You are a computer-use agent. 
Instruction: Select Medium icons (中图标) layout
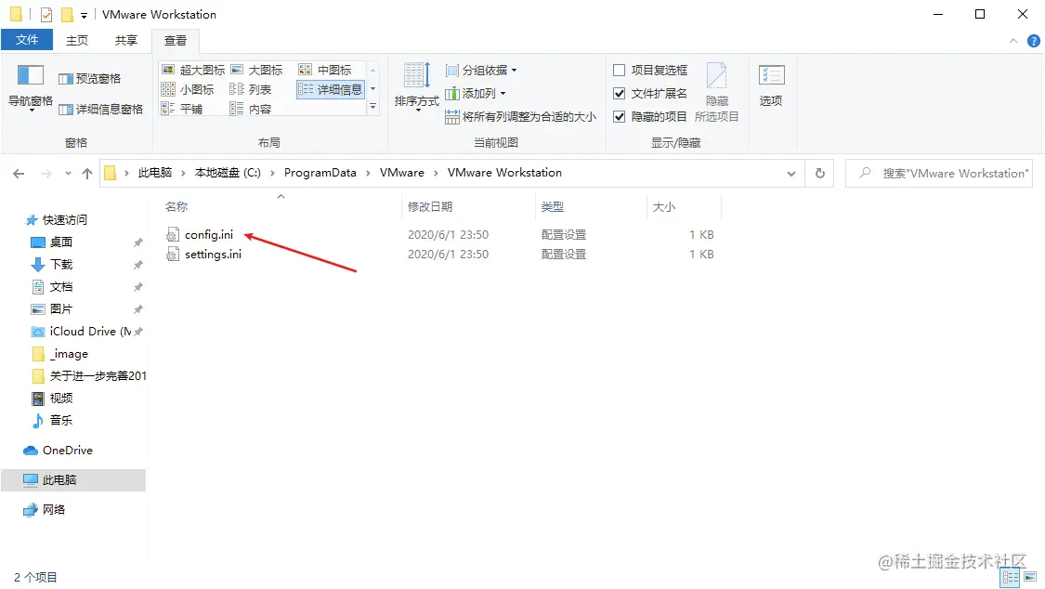[325, 70]
